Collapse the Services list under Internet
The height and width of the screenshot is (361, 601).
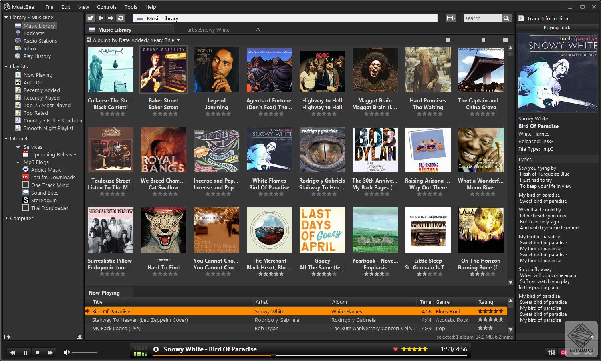(x=18, y=147)
